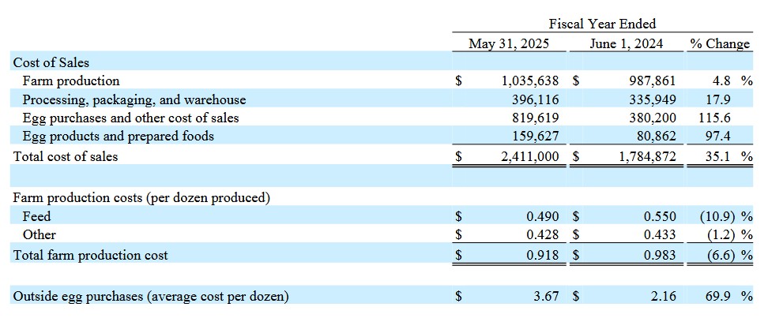Click 'Farm production costs (per dozen produced)' heading

[141, 198]
